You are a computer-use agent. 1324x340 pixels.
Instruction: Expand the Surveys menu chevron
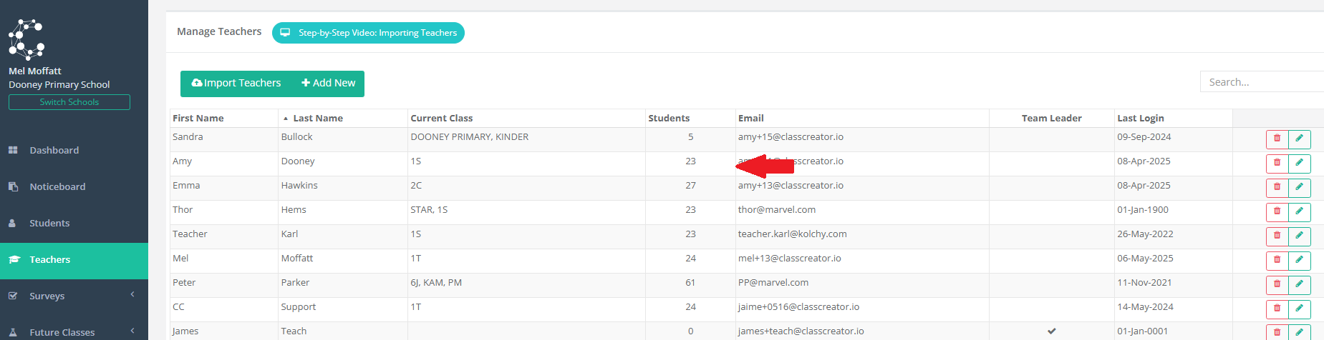pos(132,294)
